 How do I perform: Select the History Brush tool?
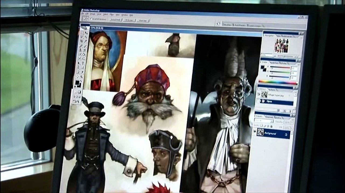click(x=85, y=50)
